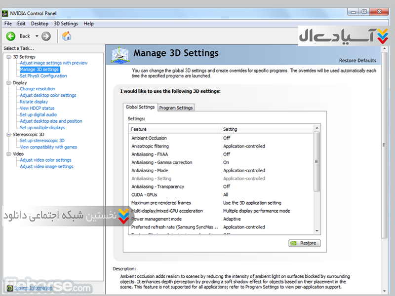Open the 3D Settings menu in menu bar
Viewport: 395px width, 296px height.
pyautogui.click(x=66, y=24)
